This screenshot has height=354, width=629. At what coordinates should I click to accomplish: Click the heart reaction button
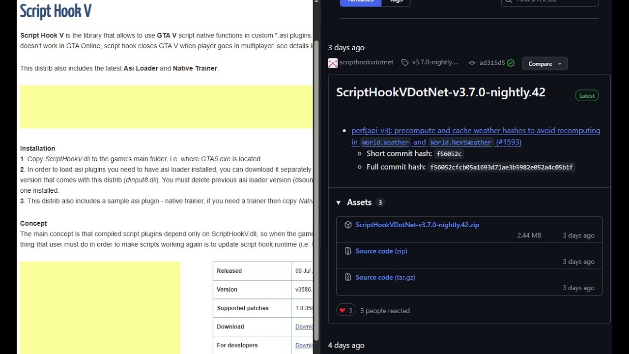[346, 310]
